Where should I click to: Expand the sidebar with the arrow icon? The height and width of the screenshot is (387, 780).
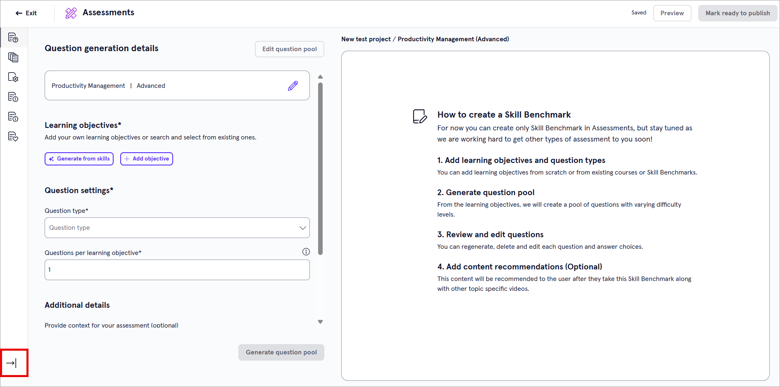coord(12,363)
